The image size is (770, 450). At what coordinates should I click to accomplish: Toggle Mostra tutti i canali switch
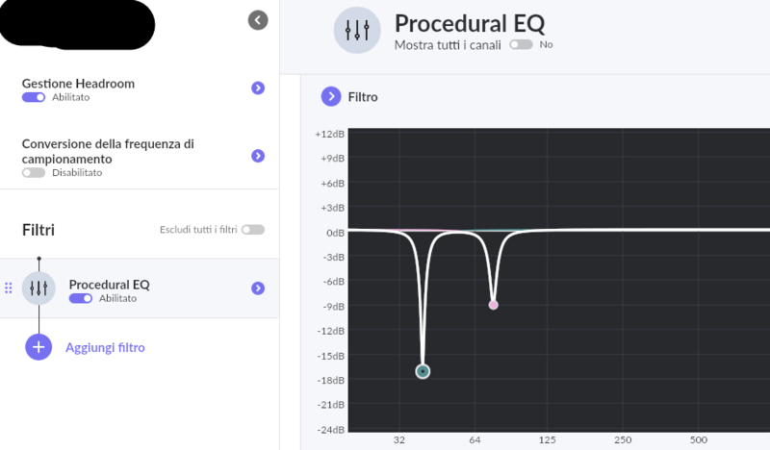click(521, 45)
